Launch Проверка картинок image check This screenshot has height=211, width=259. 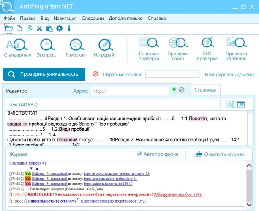[236, 49]
